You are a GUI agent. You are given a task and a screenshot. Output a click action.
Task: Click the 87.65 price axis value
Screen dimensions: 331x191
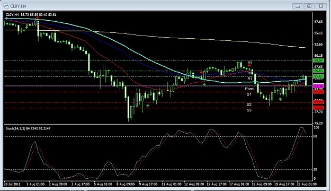[x=318, y=67]
